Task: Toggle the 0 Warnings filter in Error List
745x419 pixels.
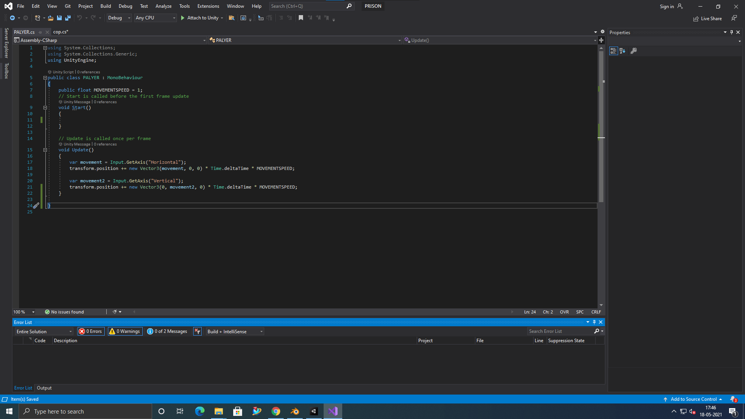Action: 125,331
